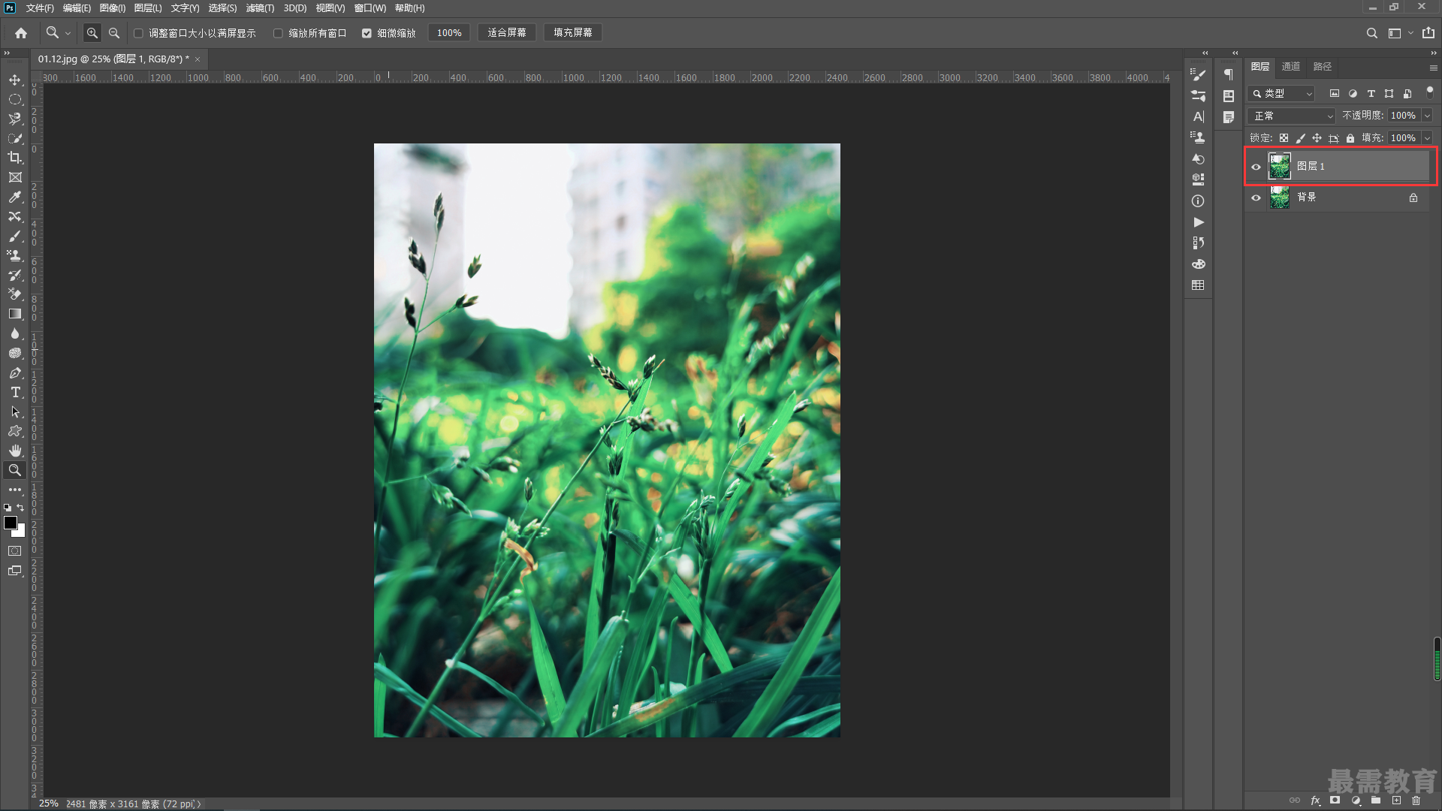Open the Layers panel menu
The width and height of the screenshot is (1442, 811).
[1433, 68]
